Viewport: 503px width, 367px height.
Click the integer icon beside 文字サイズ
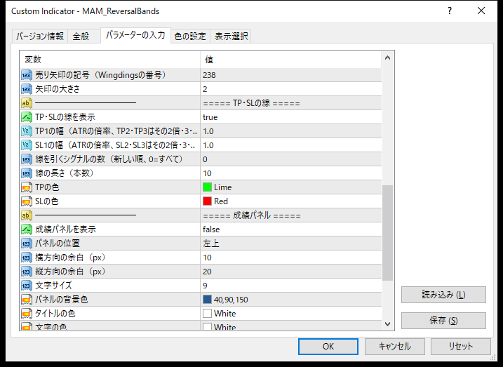coord(27,286)
